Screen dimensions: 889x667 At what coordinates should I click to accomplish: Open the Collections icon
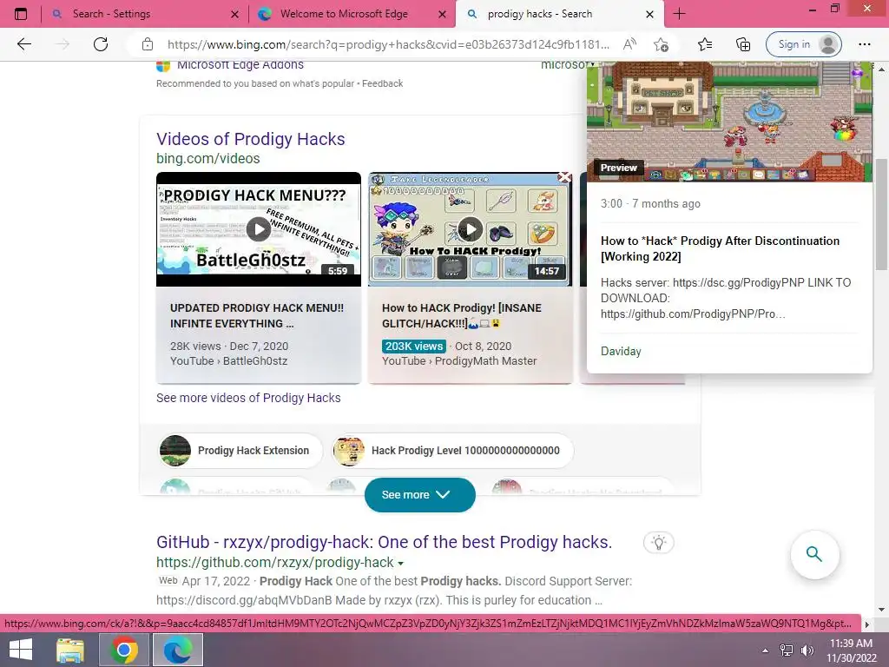pyautogui.click(x=743, y=44)
